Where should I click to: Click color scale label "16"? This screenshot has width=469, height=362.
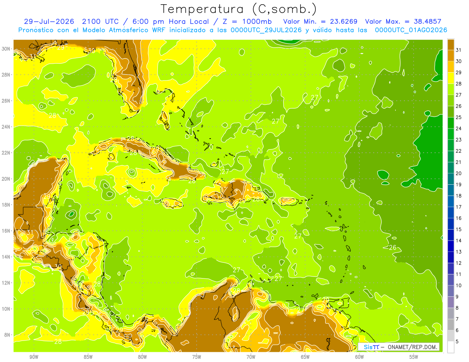point(459,218)
